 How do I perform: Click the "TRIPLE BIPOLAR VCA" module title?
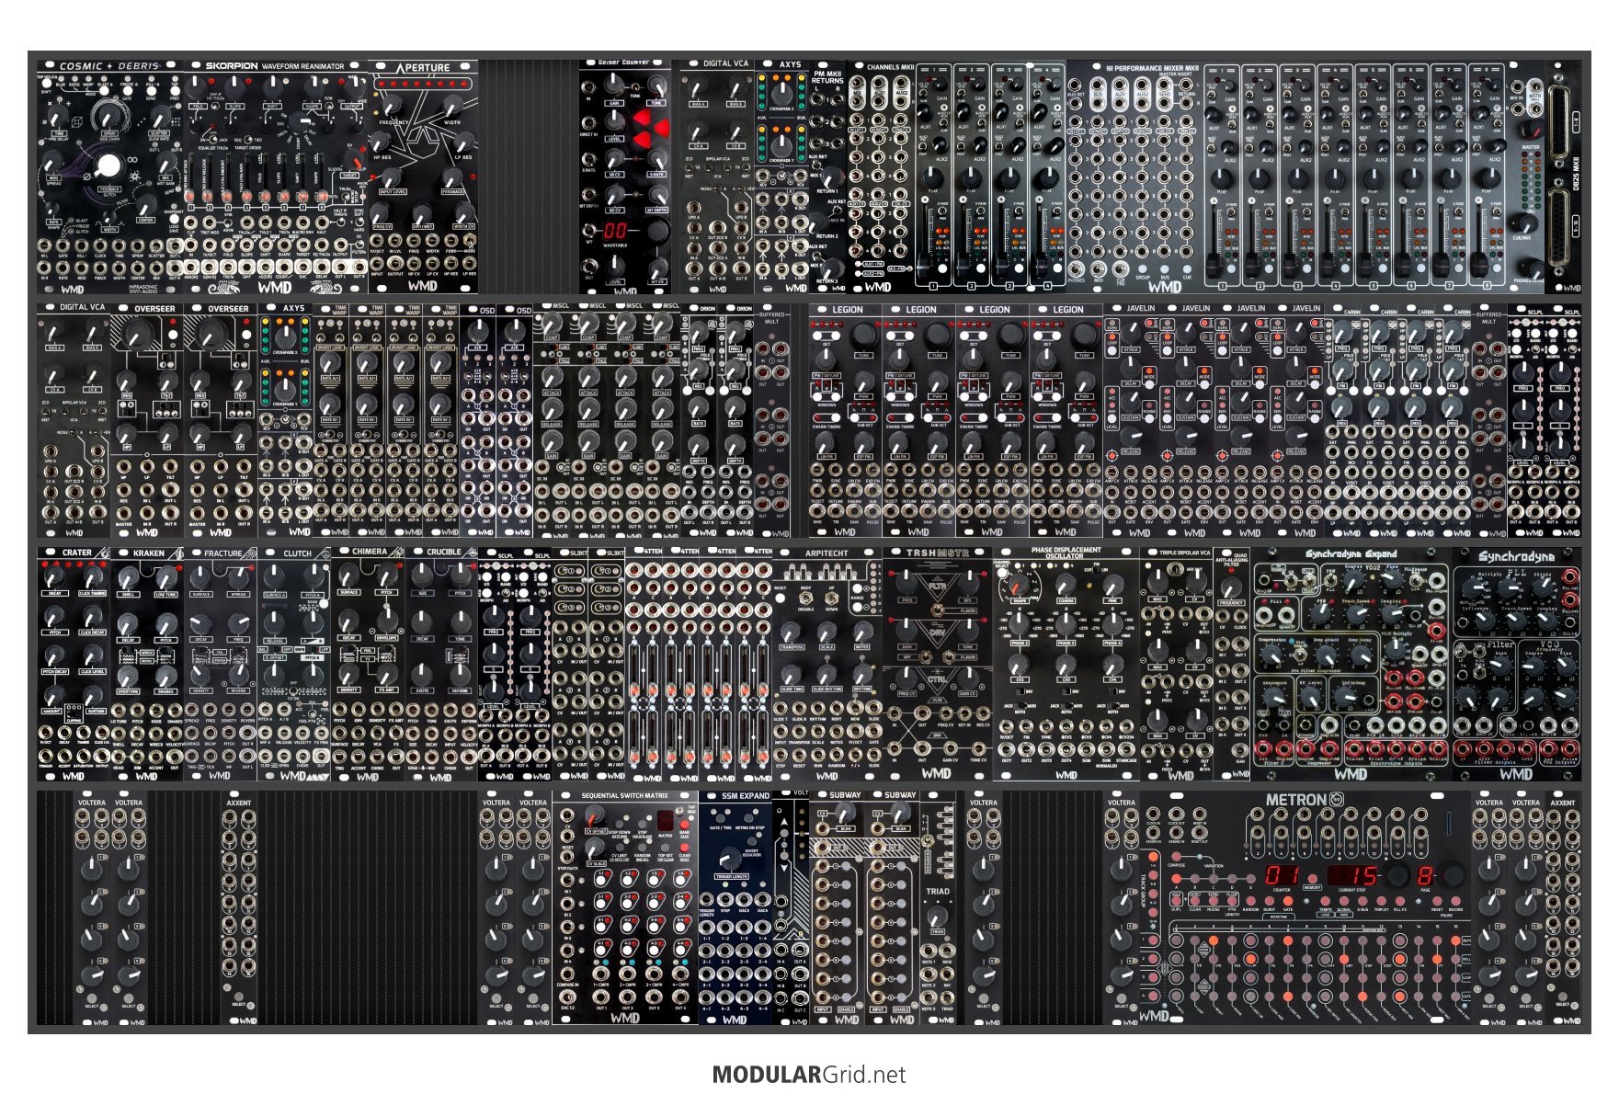(x=1184, y=553)
